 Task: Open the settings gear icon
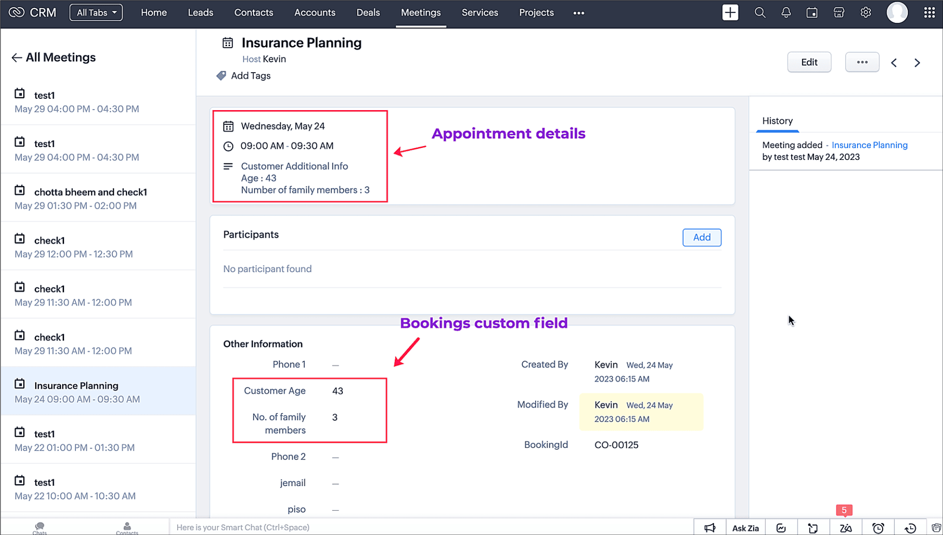[x=865, y=13]
